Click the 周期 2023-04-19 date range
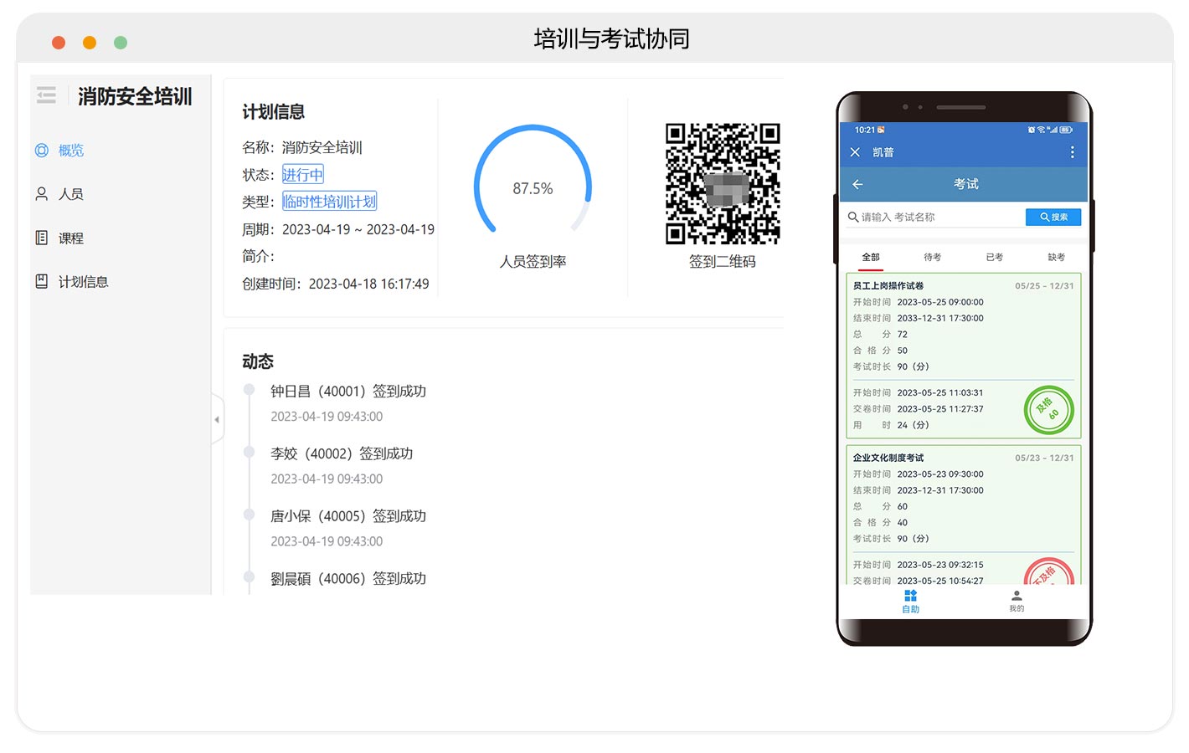 click(x=338, y=229)
